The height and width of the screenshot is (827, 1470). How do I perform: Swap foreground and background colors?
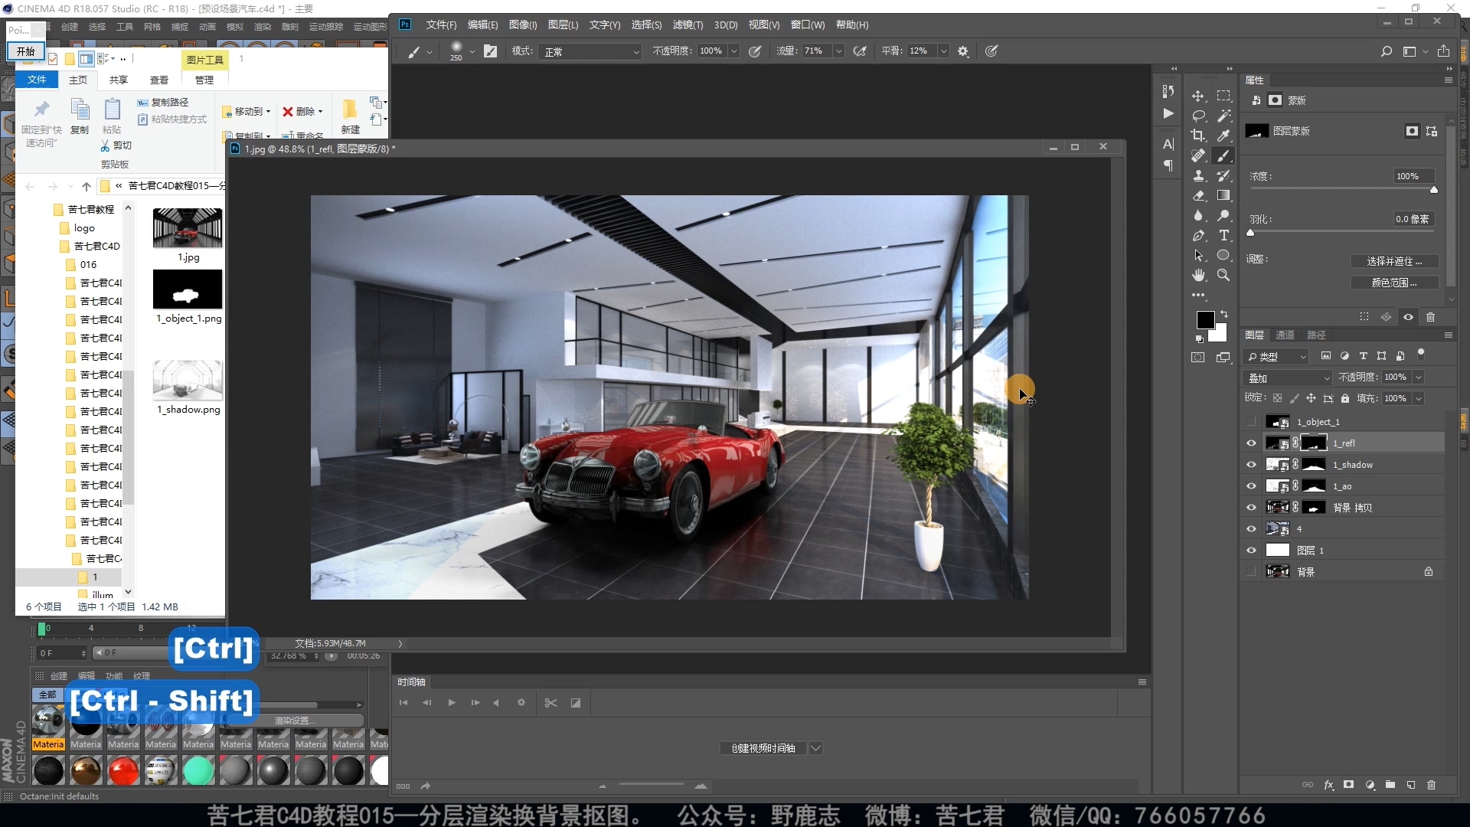[1223, 314]
